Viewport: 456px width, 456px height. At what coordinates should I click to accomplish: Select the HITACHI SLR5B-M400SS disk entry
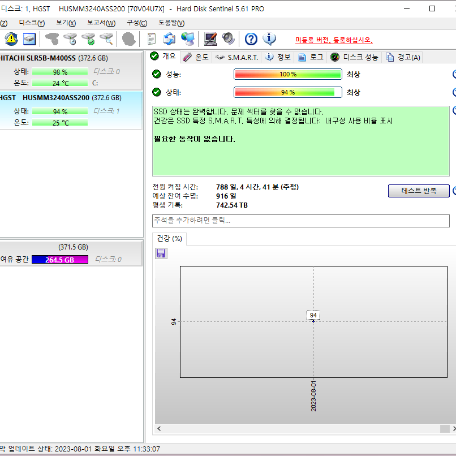point(71,71)
